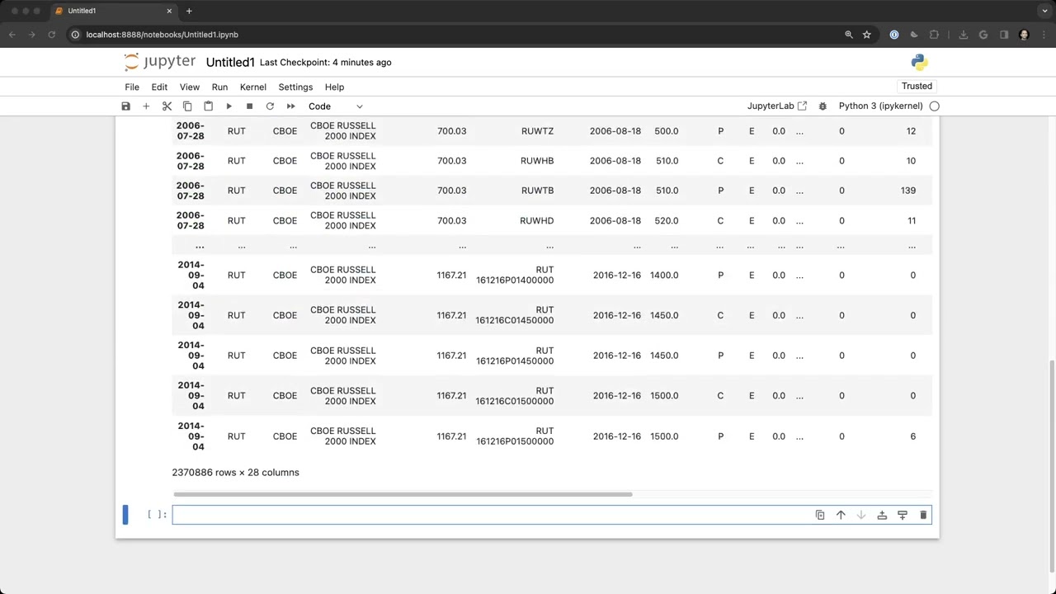Click the horizontal scrollbar under the dataframe
The width and height of the screenshot is (1056, 594).
tap(403, 494)
